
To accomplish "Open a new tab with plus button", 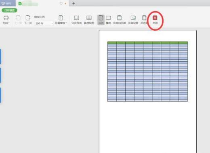I will point(73,3).
